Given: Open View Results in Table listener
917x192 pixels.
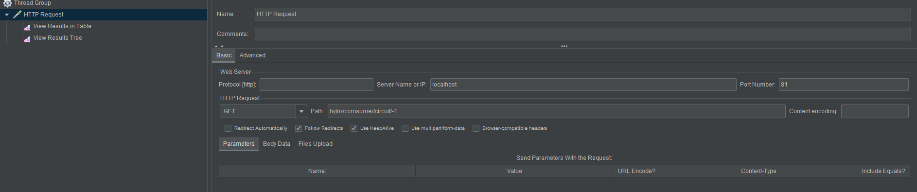Looking at the screenshot, I should tap(62, 26).
